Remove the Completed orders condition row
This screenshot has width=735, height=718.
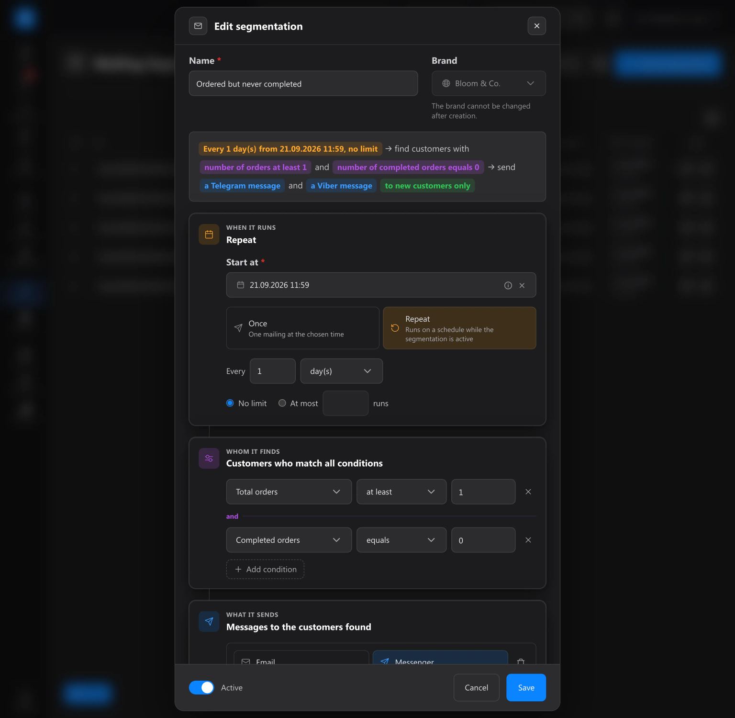[x=528, y=540]
